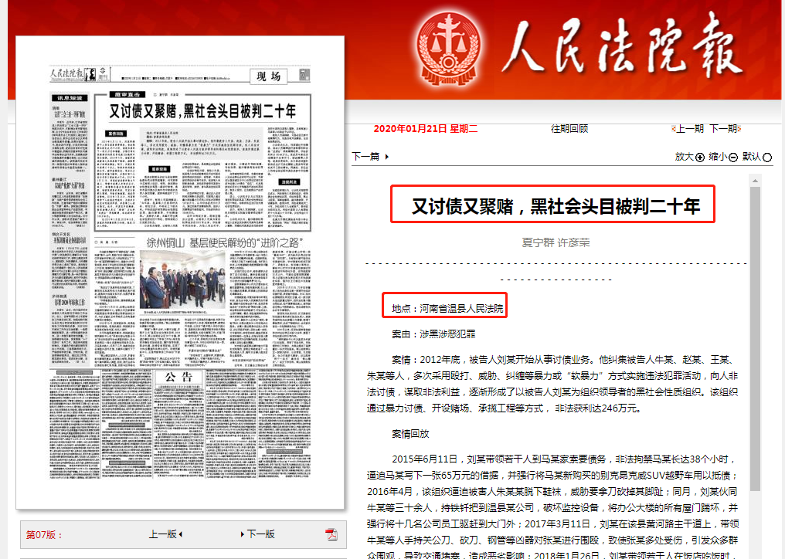785x559 pixels.
Task: Click the 案情回放 subheading
Action: point(410,433)
